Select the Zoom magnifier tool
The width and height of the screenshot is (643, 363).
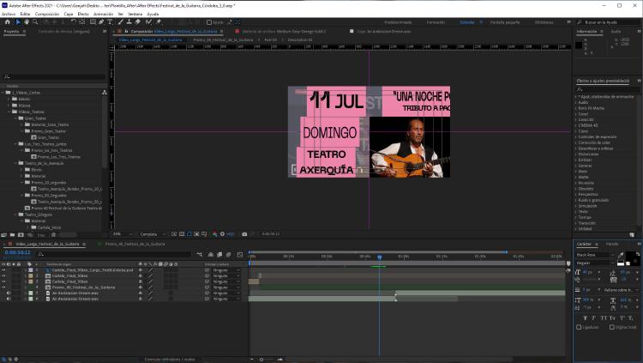35,22
